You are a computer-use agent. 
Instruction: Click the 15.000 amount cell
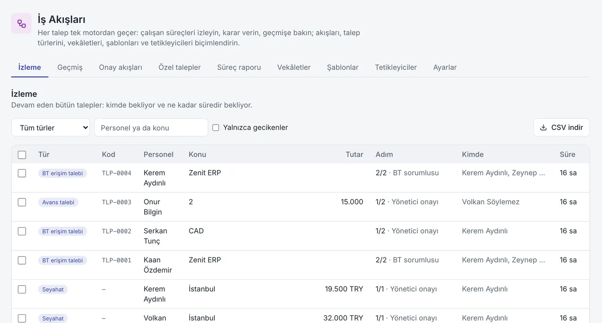coord(352,202)
